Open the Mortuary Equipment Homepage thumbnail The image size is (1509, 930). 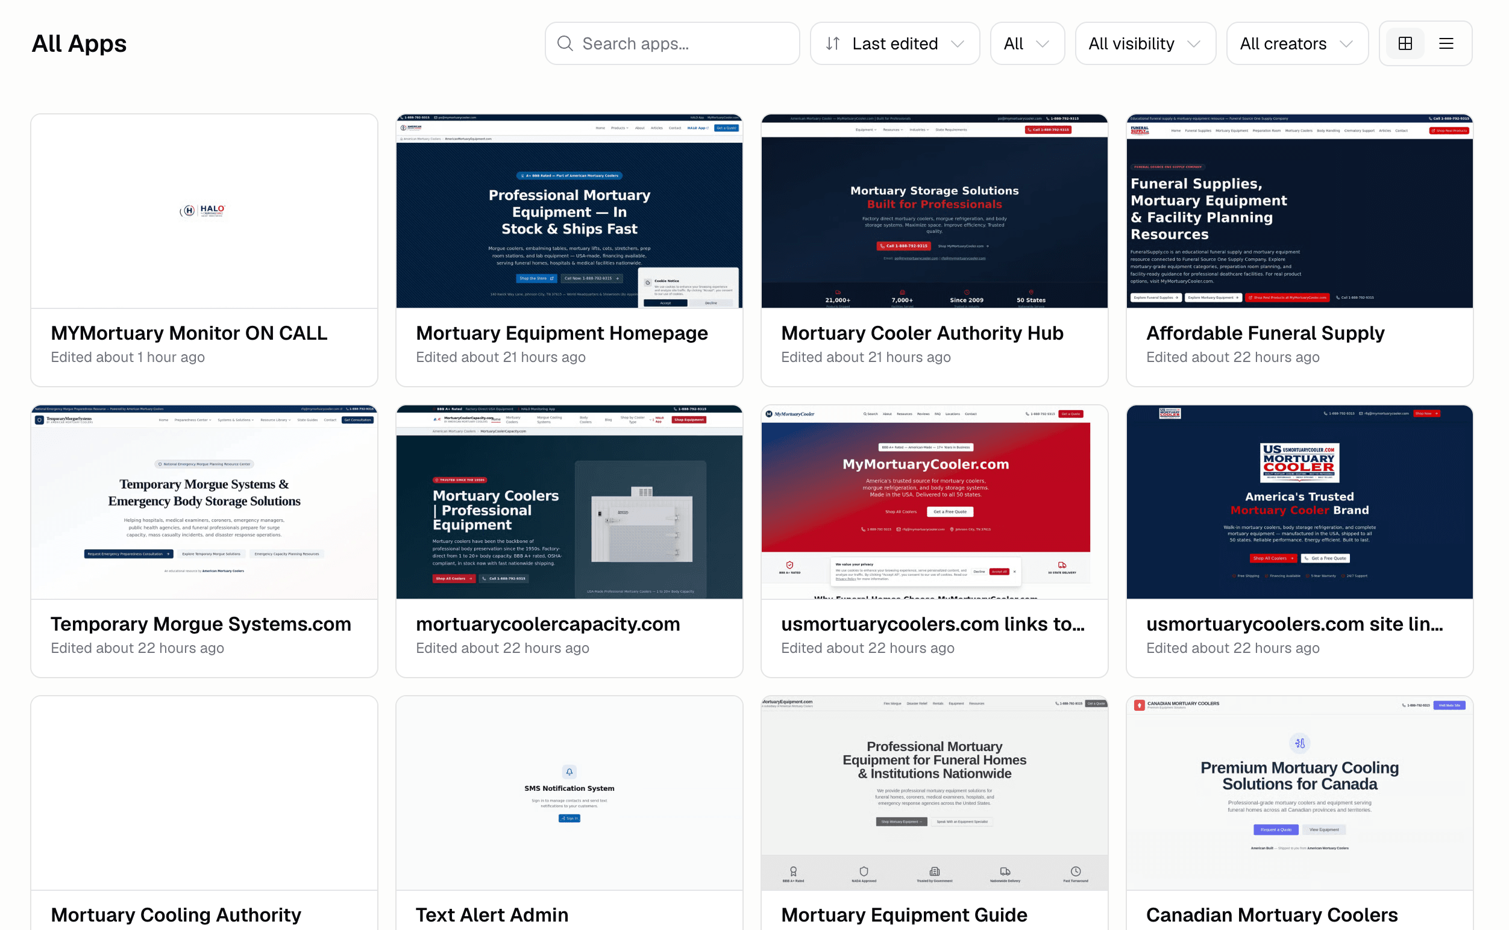point(569,211)
